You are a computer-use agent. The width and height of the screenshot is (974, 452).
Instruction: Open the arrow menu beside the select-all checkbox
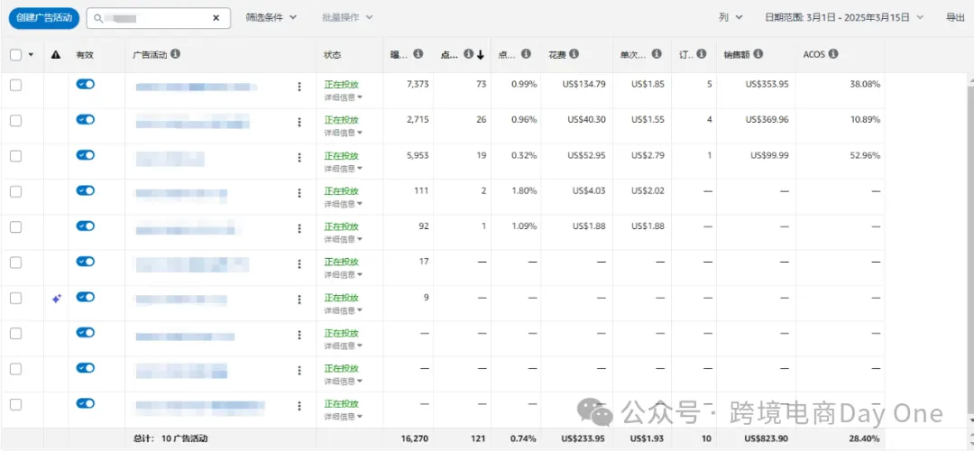[31, 55]
